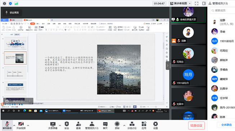The image size is (235, 131).
Task: Toggle microphone with 解除静音 button
Action: click(7, 126)
